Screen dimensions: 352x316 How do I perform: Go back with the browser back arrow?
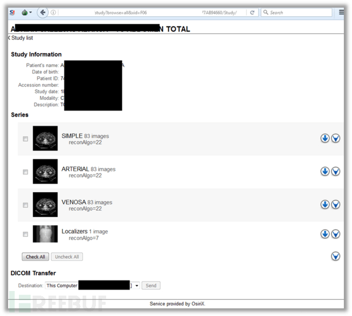[42, 12]
